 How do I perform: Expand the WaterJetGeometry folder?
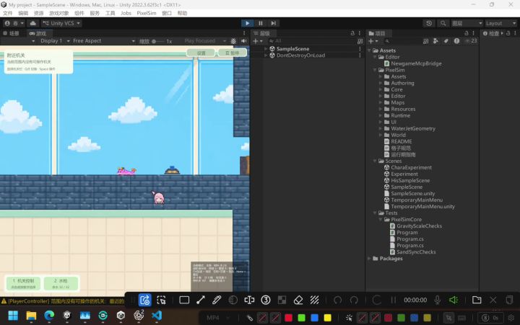coord(381,128)
